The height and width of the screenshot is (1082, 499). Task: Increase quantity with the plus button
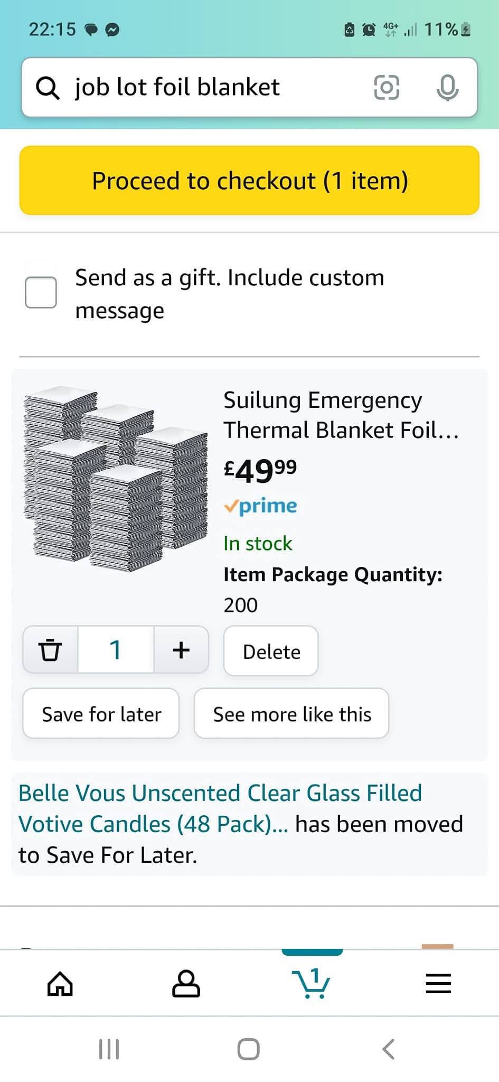pyautogui.click(x=181, y=649)
